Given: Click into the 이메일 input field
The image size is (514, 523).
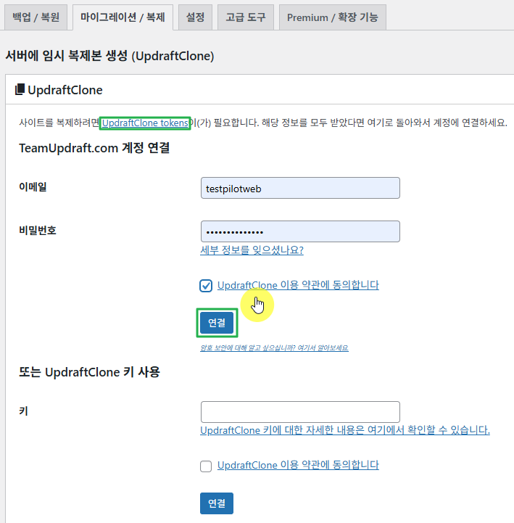Looking at the screenshot, I should pyautogui.click(x=300, y=188).
